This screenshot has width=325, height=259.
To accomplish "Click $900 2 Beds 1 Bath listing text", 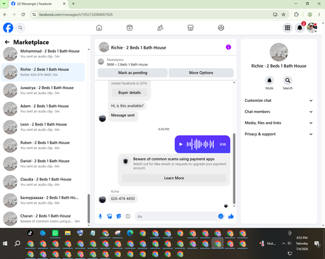I will tap(127, 64).
